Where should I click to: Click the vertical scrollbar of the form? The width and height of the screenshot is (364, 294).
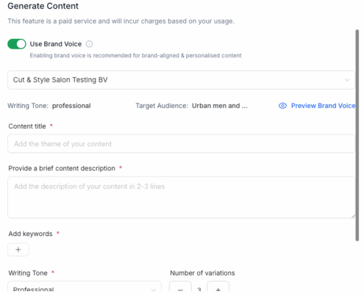coord(357,135)
